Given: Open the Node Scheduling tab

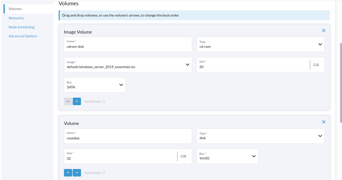Looking at the screenshot, I should coord(21,27).
